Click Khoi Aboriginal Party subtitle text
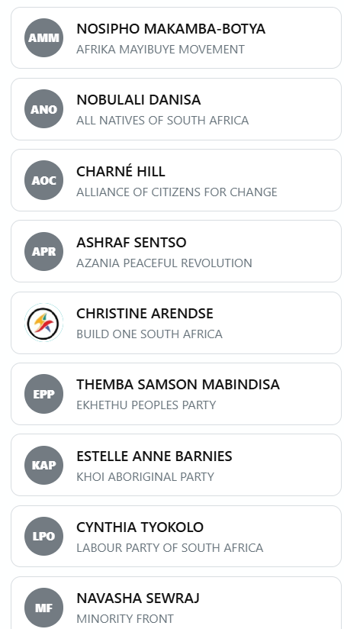The height and width of the screenshot is (629, 344). click(145, 476)
